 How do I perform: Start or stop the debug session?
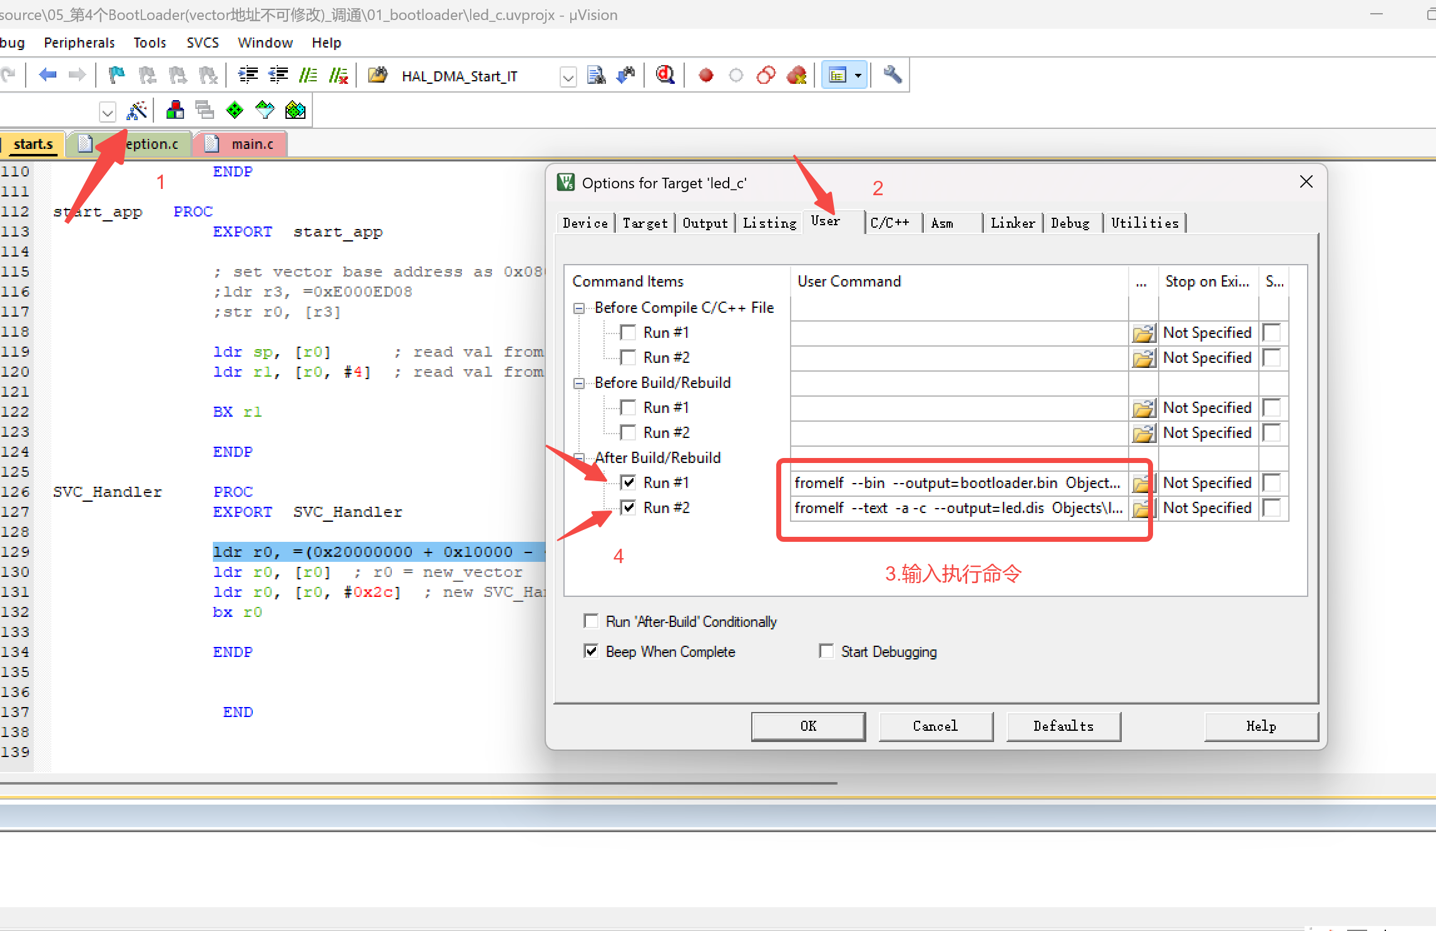(665, 75)
